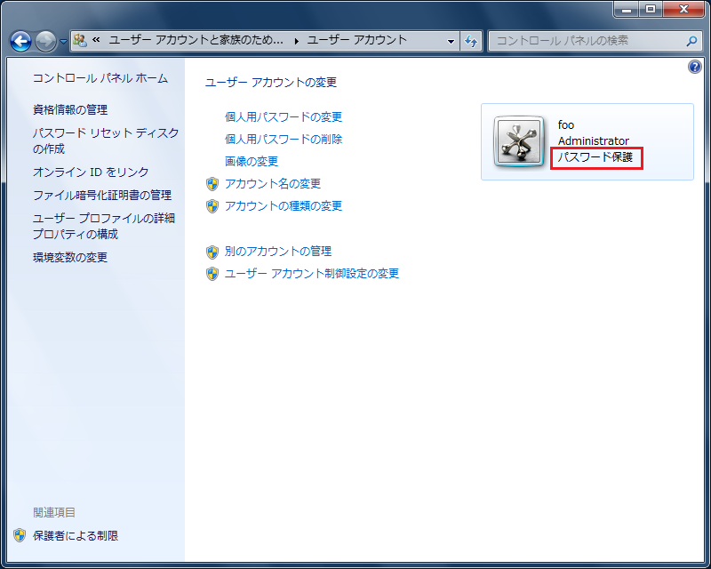Click the user accounts icon in address bar
711x569 pixels.
pyautogui.click(x=80, y=40)
